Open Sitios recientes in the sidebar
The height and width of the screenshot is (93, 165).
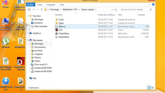pos(41,26)
